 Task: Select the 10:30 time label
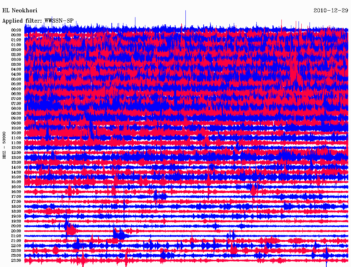pyautogui.click(x=16, y=133)
